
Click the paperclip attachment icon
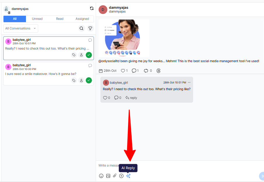tap(115, 176)
